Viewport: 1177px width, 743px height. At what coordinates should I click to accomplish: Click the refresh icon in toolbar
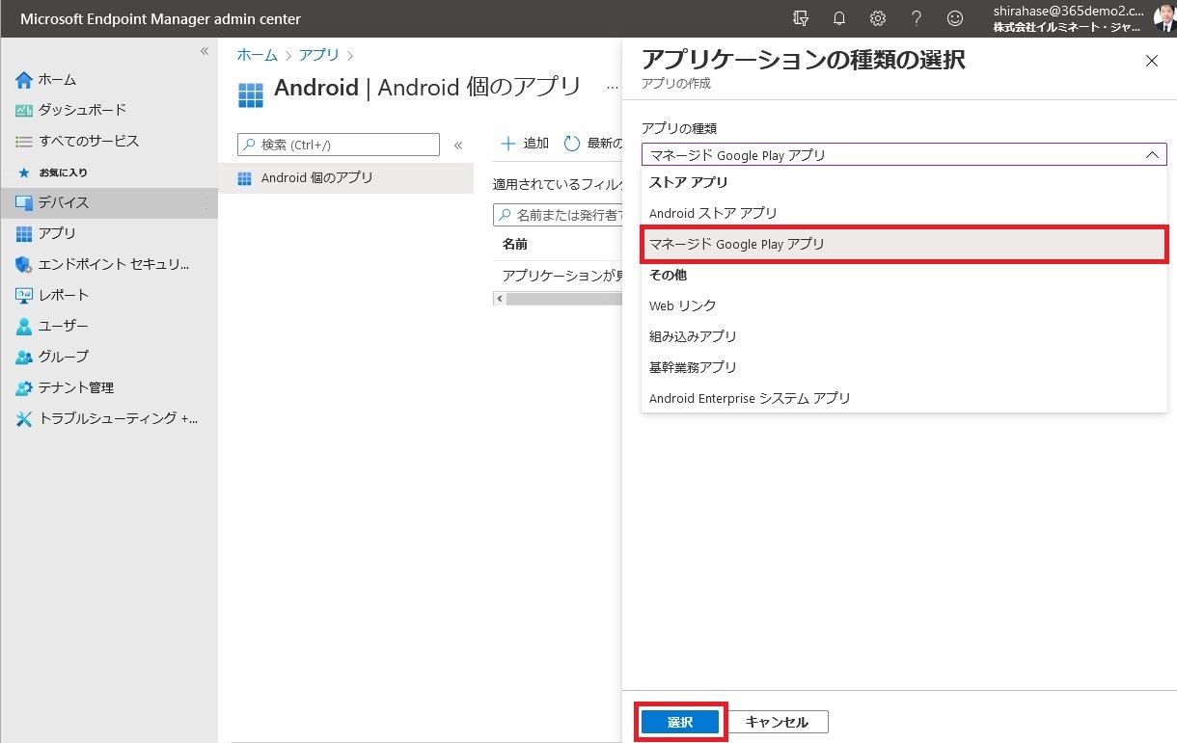point(572,144)
